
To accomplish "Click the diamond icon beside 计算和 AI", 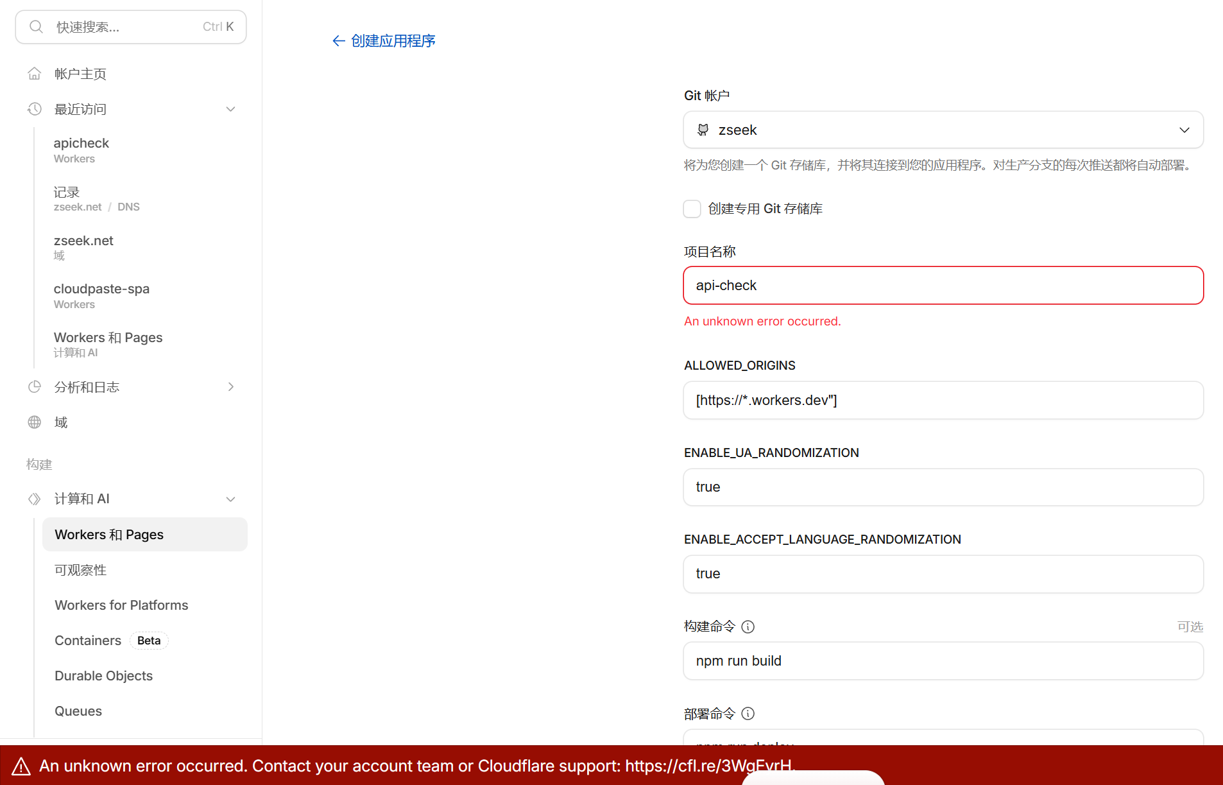I will click(x=35, y=499).
